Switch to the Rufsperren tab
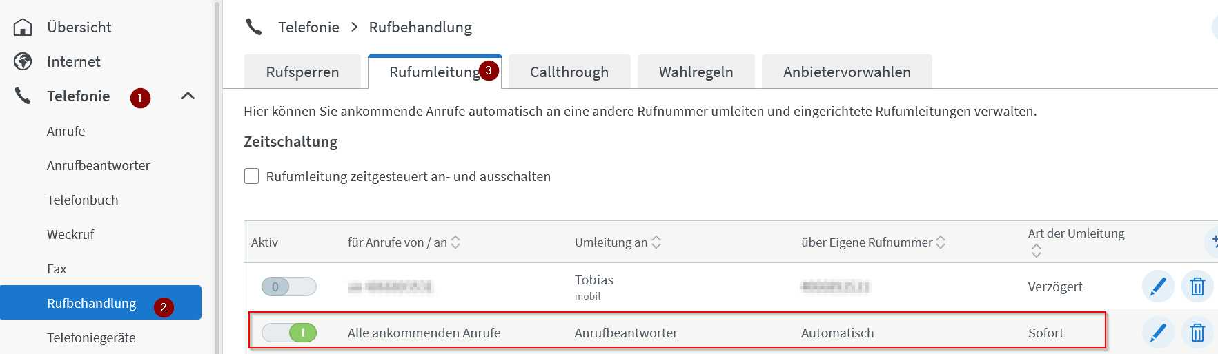Image resolution: width=1218 pixels, height=354 pixels. 302,72
